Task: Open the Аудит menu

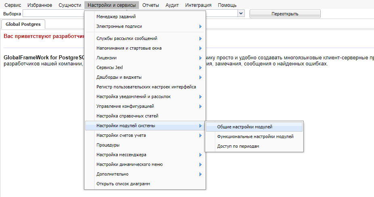Action: 172,5
